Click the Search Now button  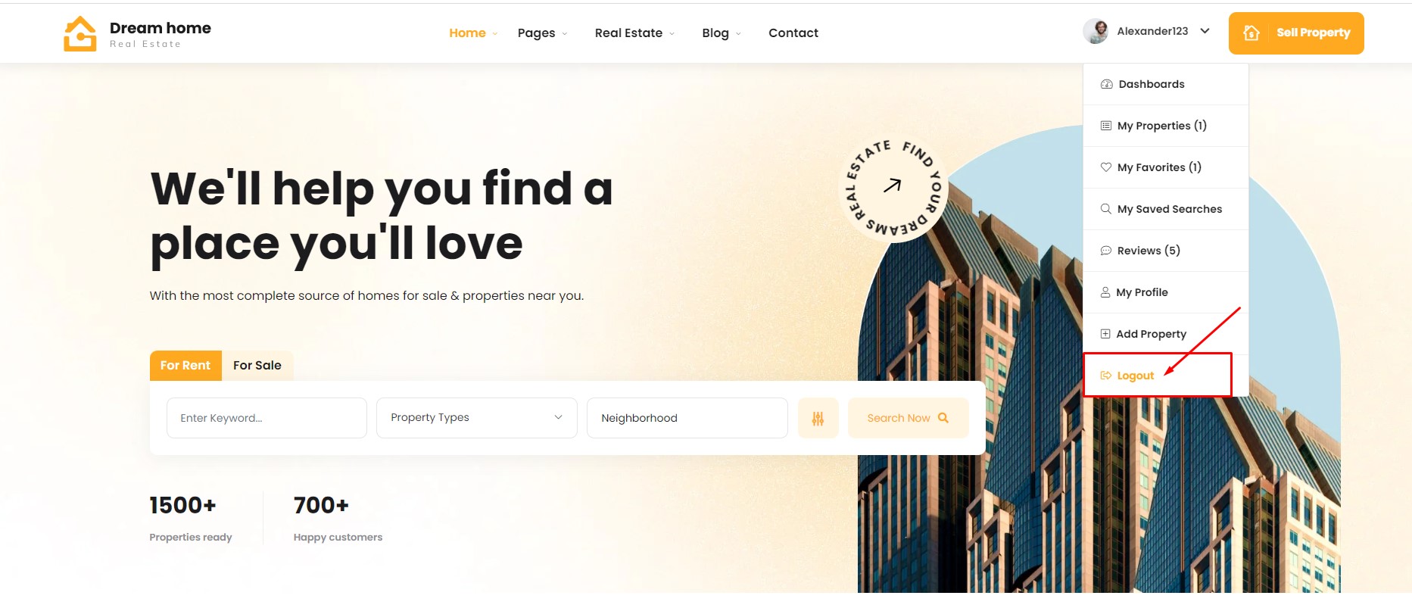click(908, 418)
